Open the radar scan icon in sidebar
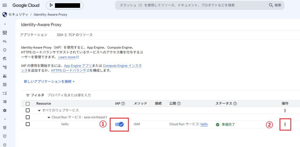Image resolution: width=300 pixels, height=147 pixels. coord(5,59)
